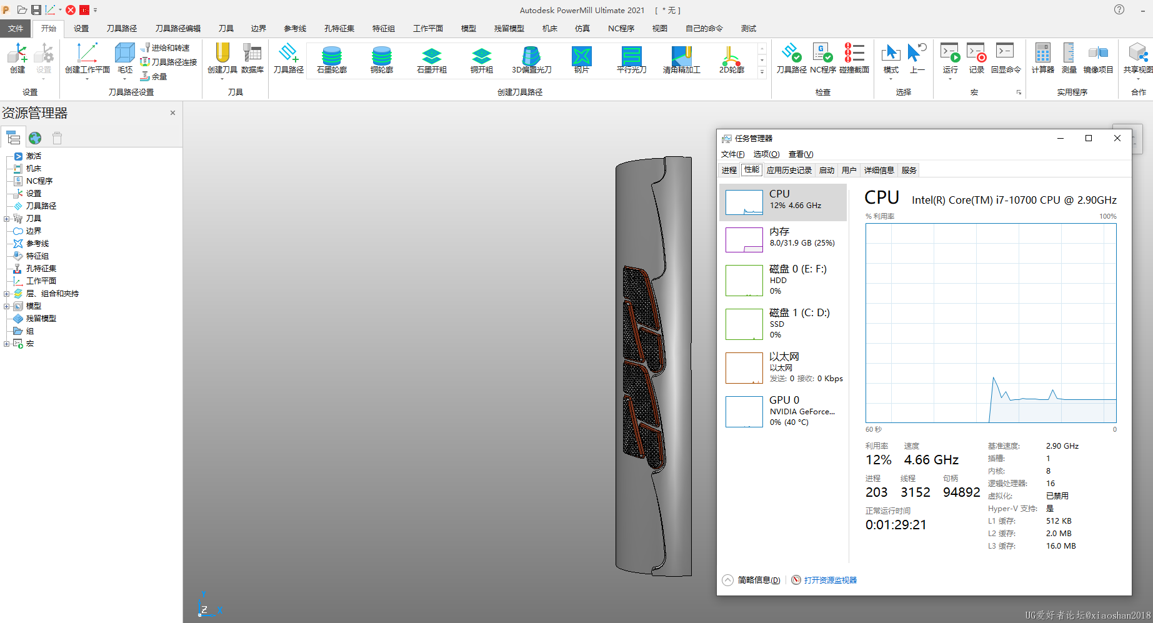Select GPU 0 performance item
The width and height of the screenshot is (1153, 623).
pos(783,411)
